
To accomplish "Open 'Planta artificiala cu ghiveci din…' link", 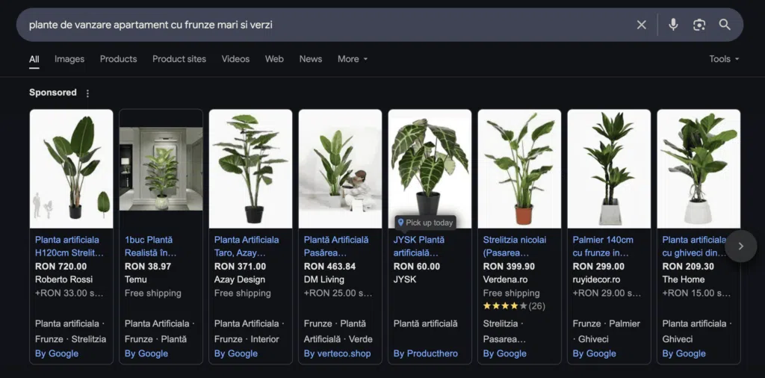I will [x=695, y=247].
